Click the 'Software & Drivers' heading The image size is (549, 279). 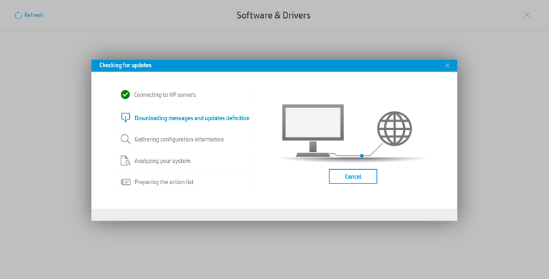(x=273, y=15)
